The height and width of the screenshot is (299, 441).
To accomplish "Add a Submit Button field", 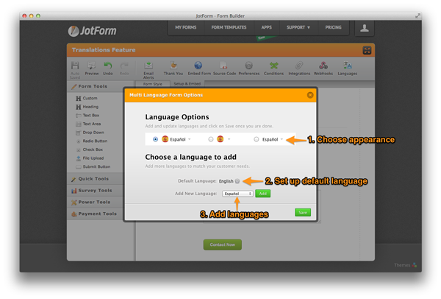I will 93,167.
